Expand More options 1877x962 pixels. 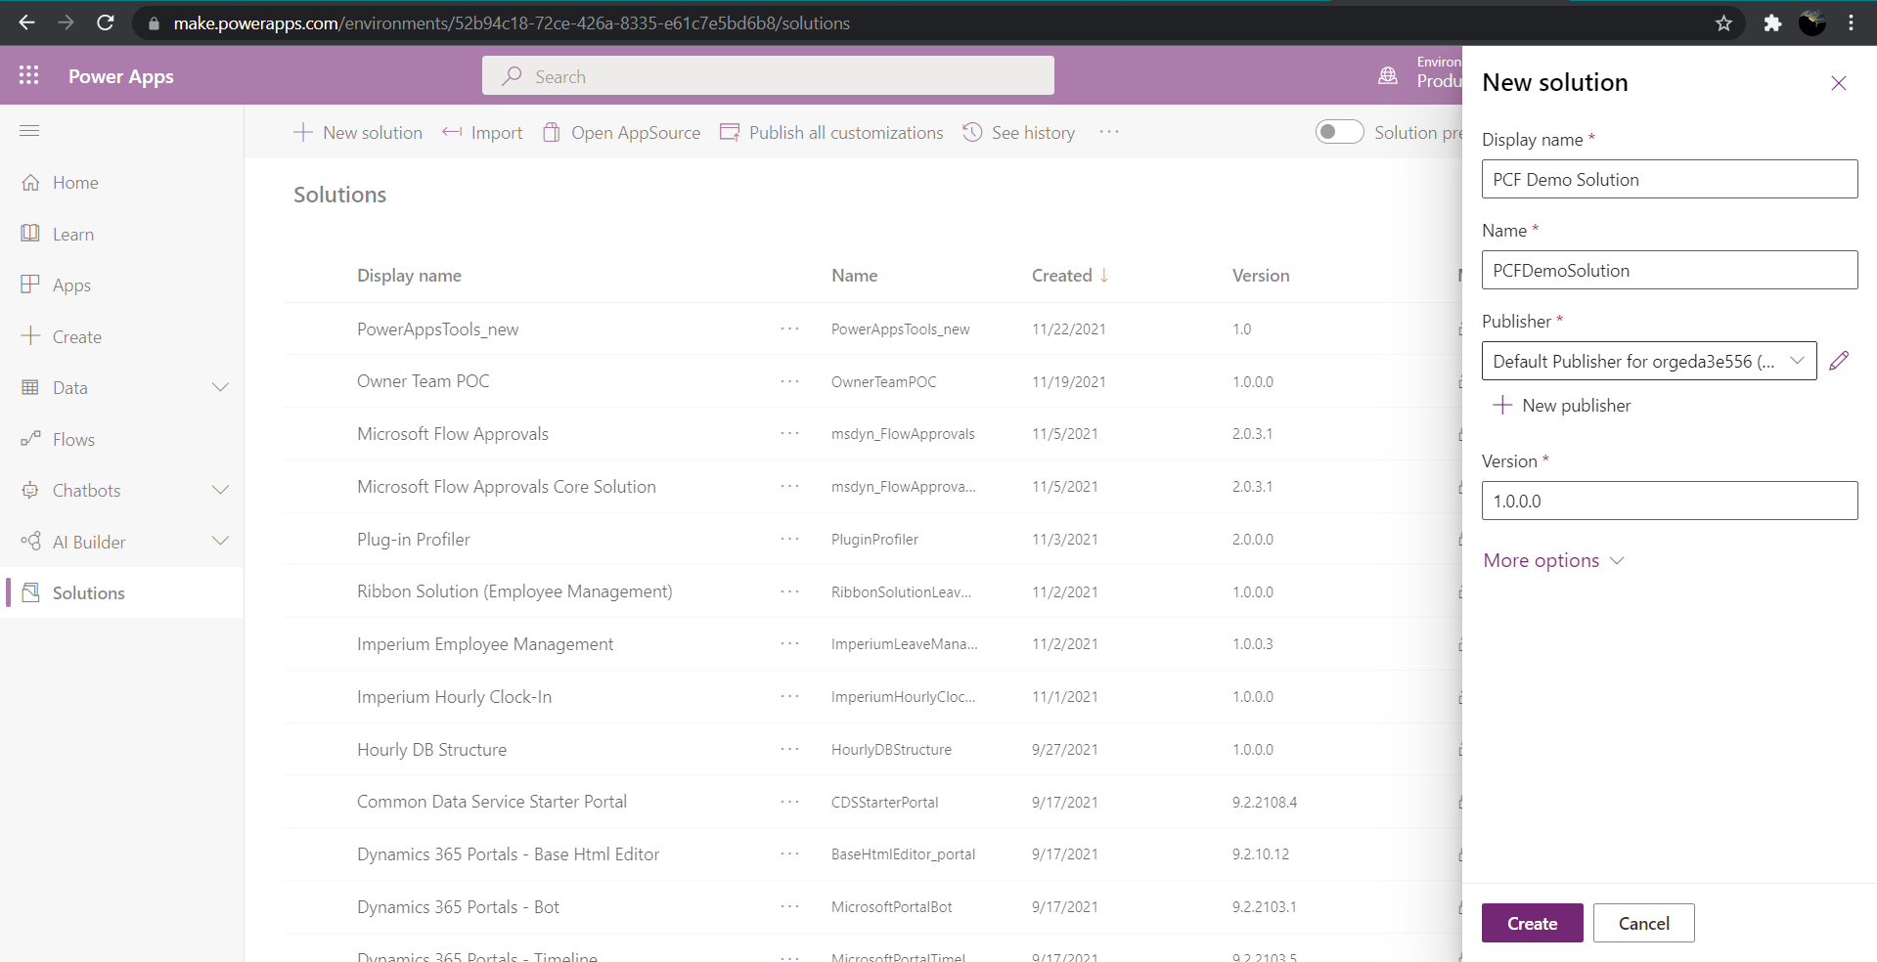[x=1553, y=560]
